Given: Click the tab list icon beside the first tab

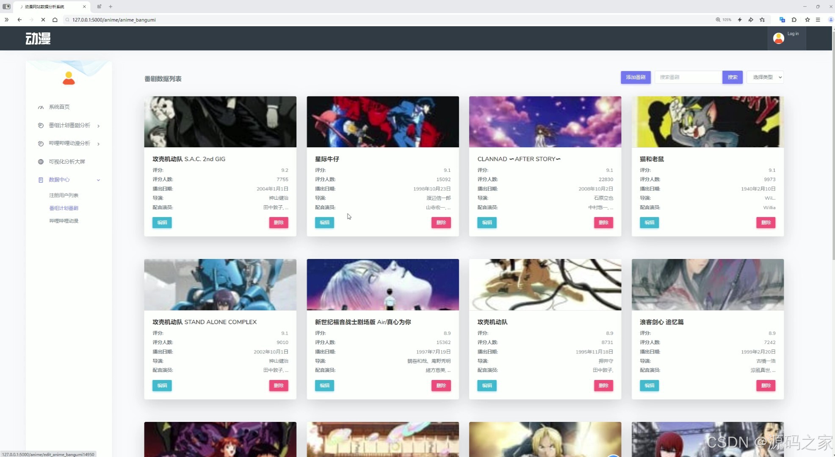Looking at the screenshot, I should 6,6.
